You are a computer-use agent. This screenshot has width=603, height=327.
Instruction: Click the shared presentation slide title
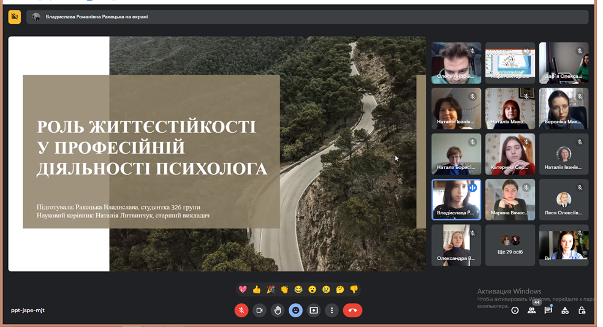[x=151, y=148]
